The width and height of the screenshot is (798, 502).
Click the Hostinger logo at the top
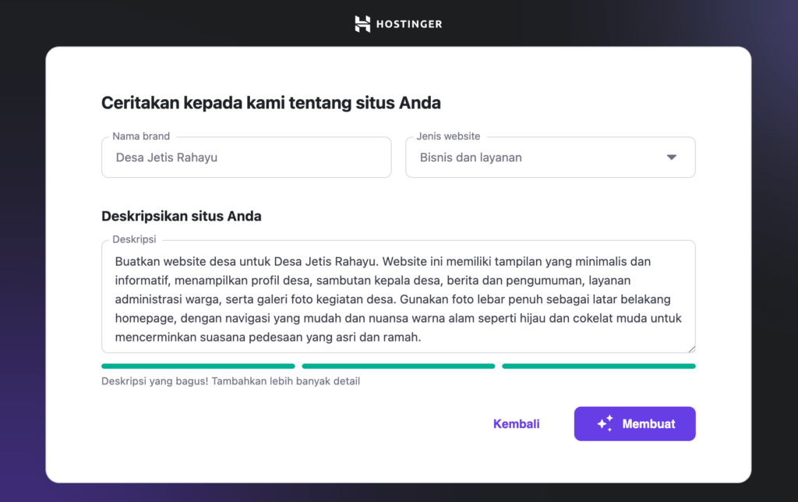coord(398,23)
